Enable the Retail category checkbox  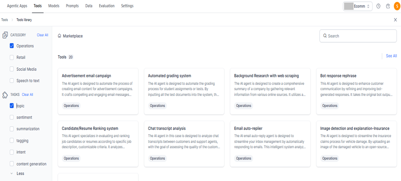tap(12, 58)
